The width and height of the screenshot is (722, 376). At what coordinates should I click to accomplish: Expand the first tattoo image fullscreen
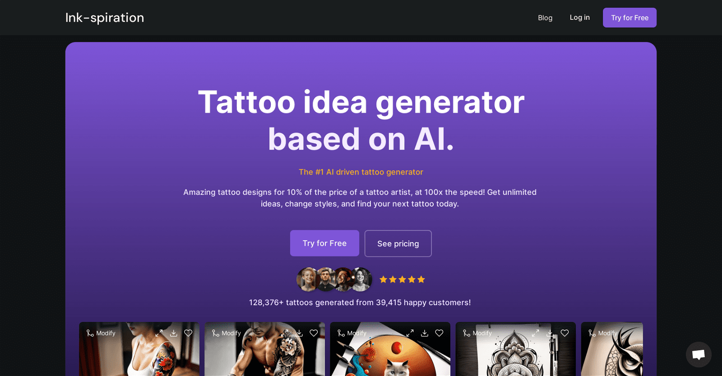(x=159, y=333)
